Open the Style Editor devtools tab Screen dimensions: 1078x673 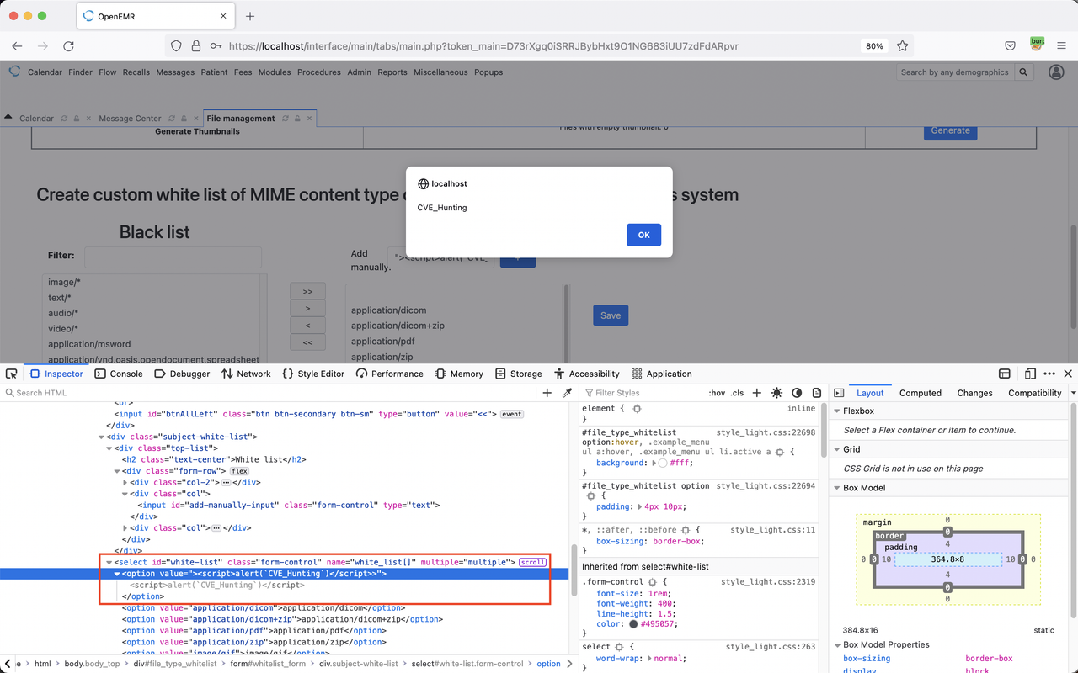[x=313, y=374]
